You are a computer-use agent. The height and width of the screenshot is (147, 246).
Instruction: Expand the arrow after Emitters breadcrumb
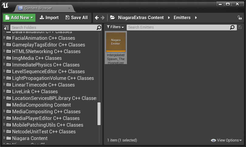click(x=196, y=18)
